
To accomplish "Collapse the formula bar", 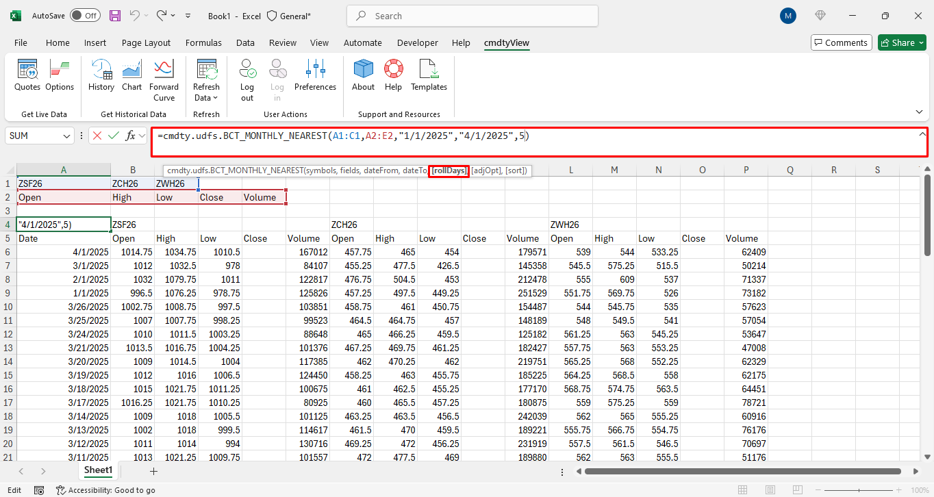I will coord(922,134).
